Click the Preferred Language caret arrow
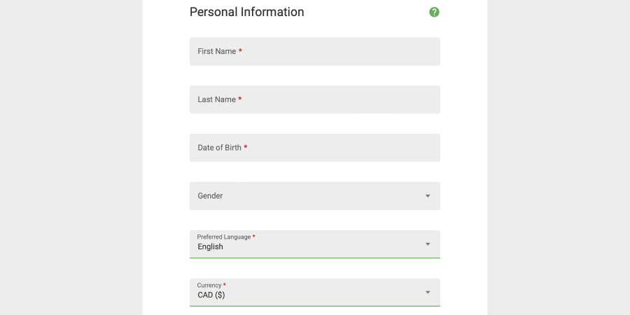630x315 pixels. (x=428, y=244)
